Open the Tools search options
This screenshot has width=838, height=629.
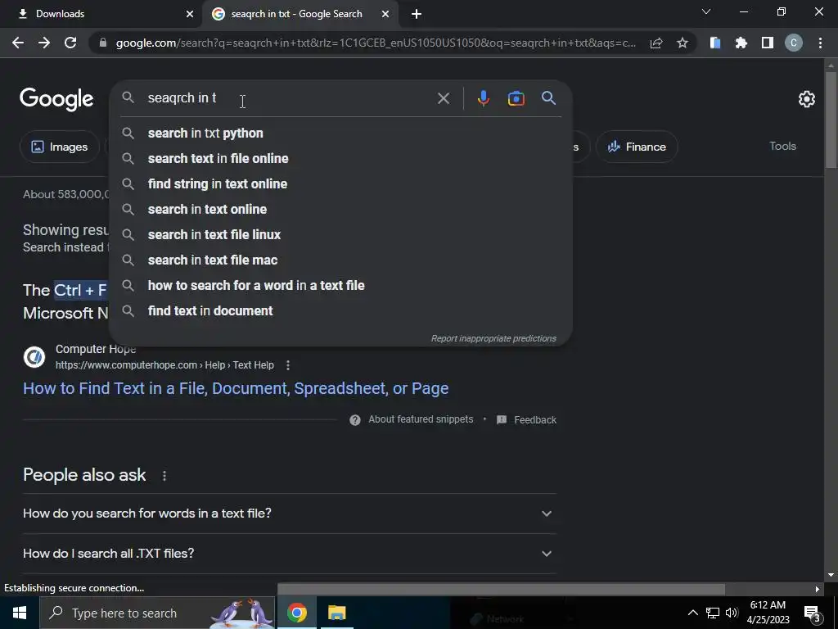[782, 146]
